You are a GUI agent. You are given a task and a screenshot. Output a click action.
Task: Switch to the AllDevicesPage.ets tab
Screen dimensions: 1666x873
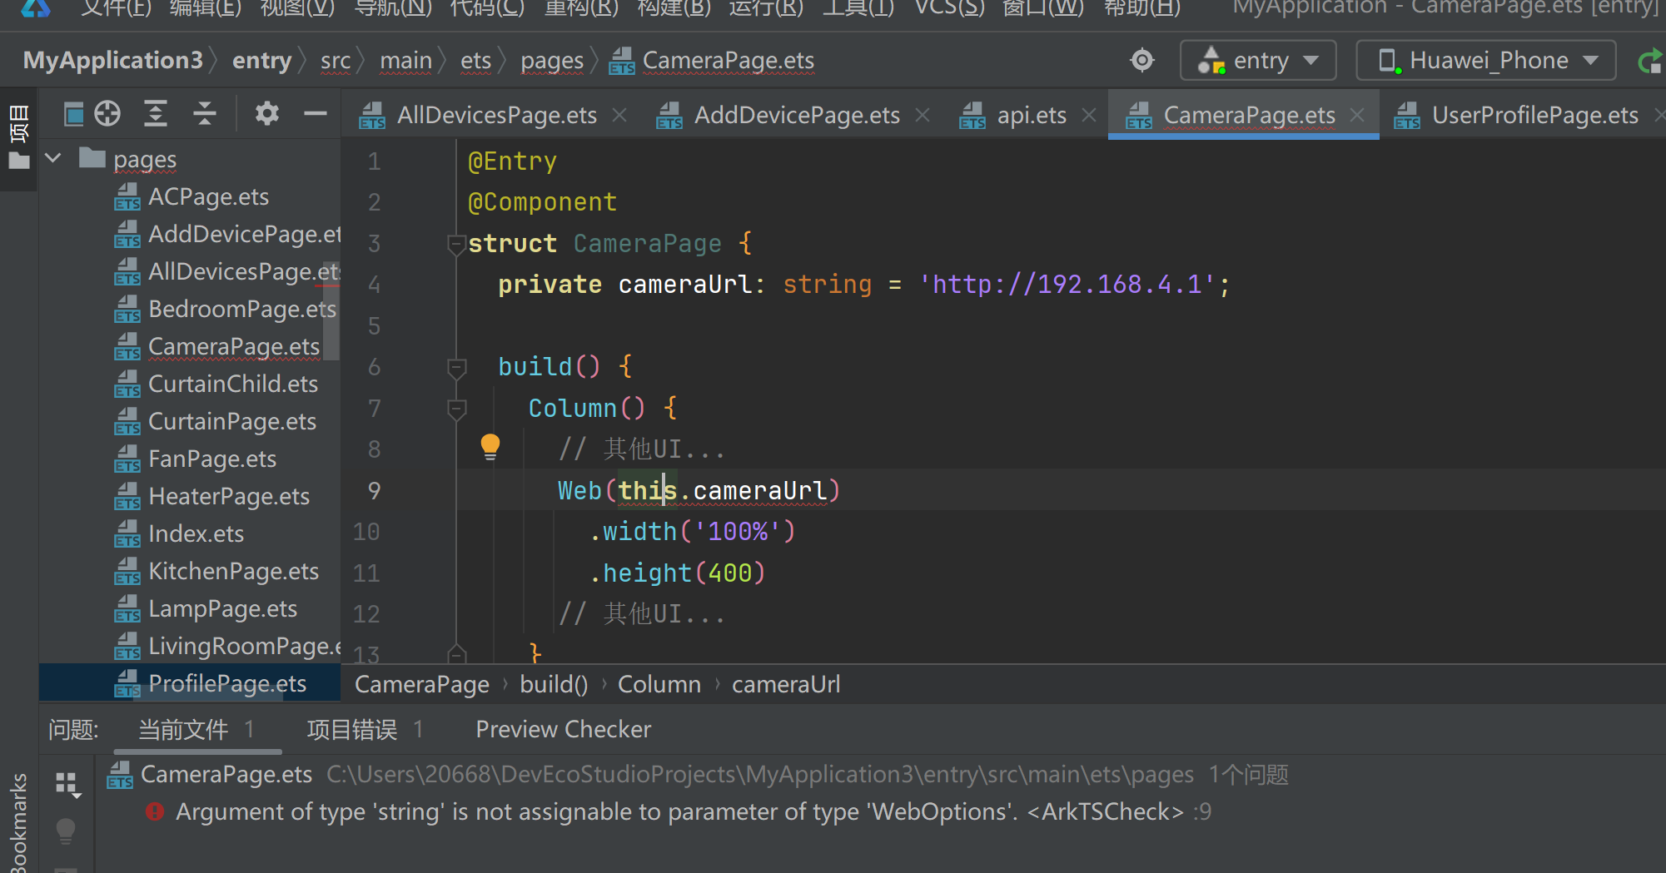tap(496, 115)
